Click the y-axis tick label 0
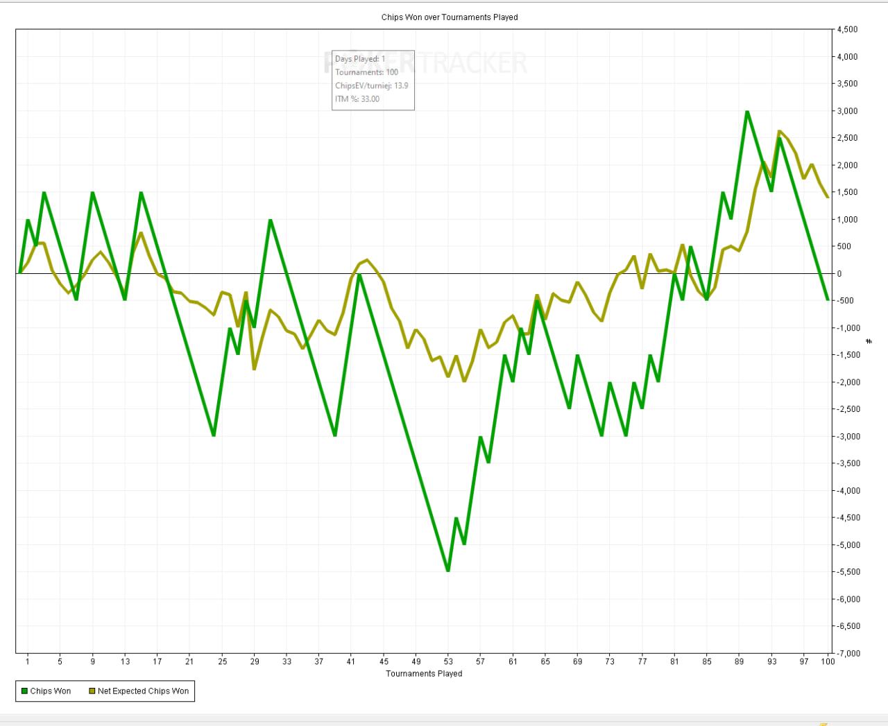Screen dimensions: 888x726 pos(839,274)
